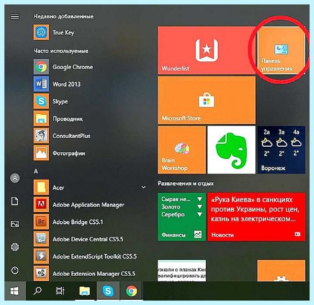The image size is (314, 305).
Task: Click the Windows Start button
Action: 15,291
